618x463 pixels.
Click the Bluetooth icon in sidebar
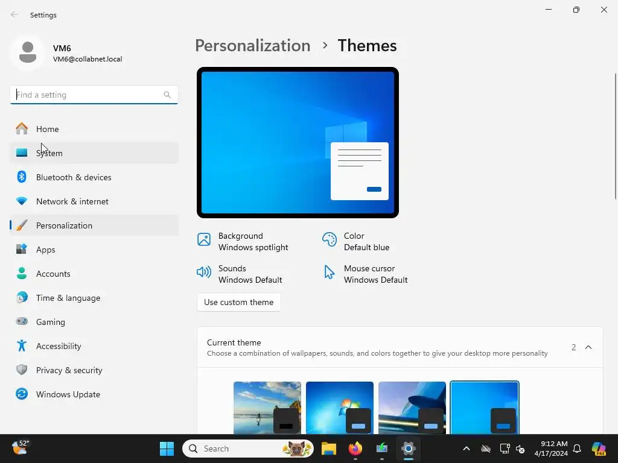pos(22,177)
